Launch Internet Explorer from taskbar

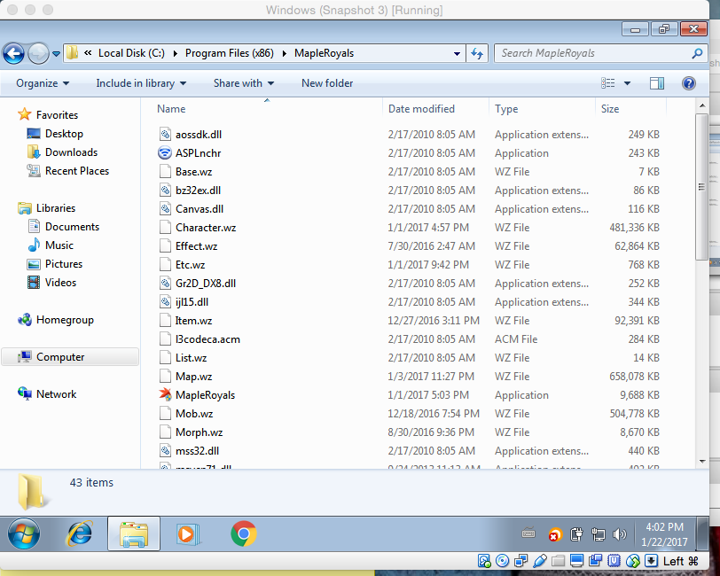[80, 533]
